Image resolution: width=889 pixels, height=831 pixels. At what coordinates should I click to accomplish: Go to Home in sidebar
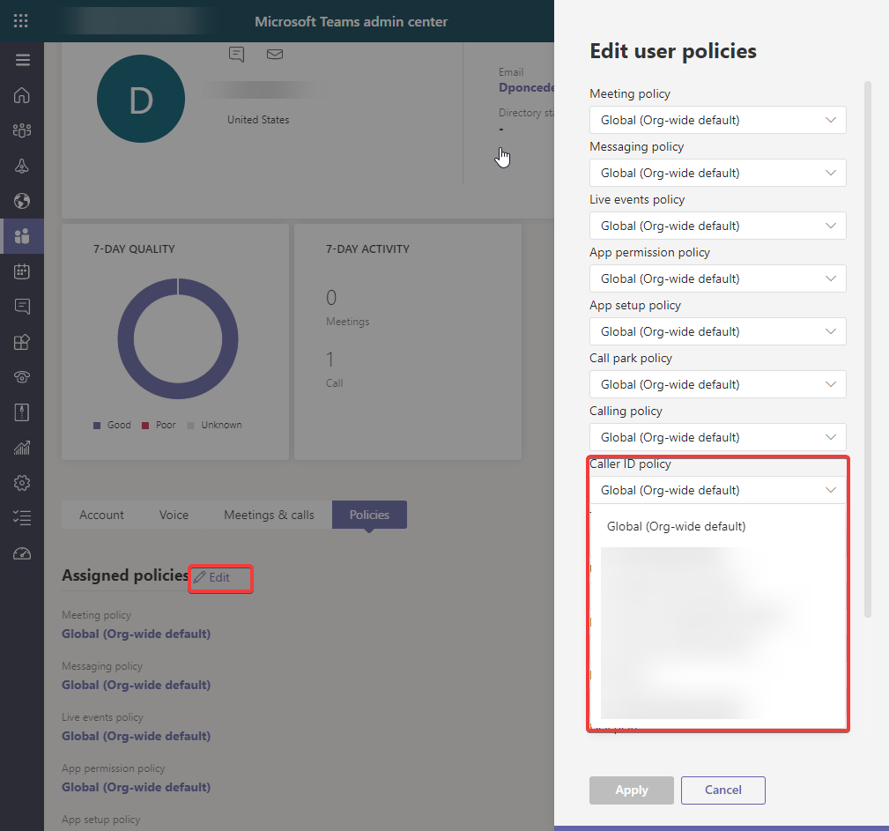pos(22,95)
